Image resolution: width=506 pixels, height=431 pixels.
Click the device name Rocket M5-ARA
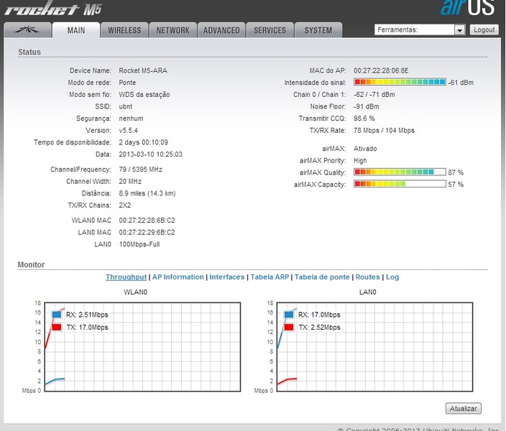point(143,70)
